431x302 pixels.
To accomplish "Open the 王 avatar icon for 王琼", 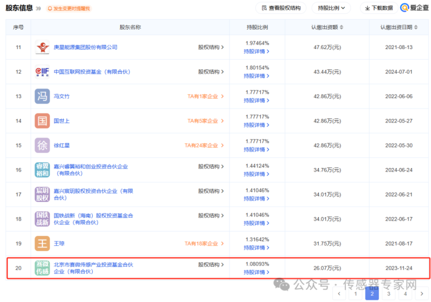I will click(x=43, y=243).
